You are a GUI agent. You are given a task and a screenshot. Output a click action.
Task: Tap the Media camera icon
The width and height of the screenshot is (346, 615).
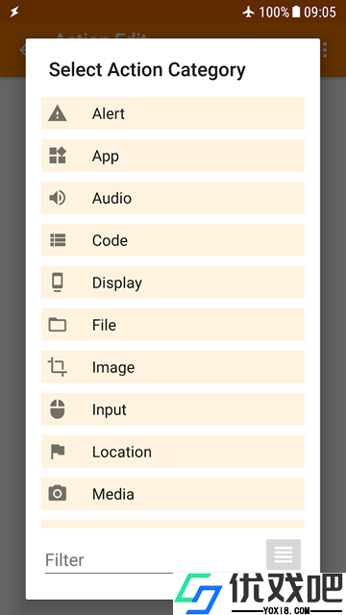[58, 493]
